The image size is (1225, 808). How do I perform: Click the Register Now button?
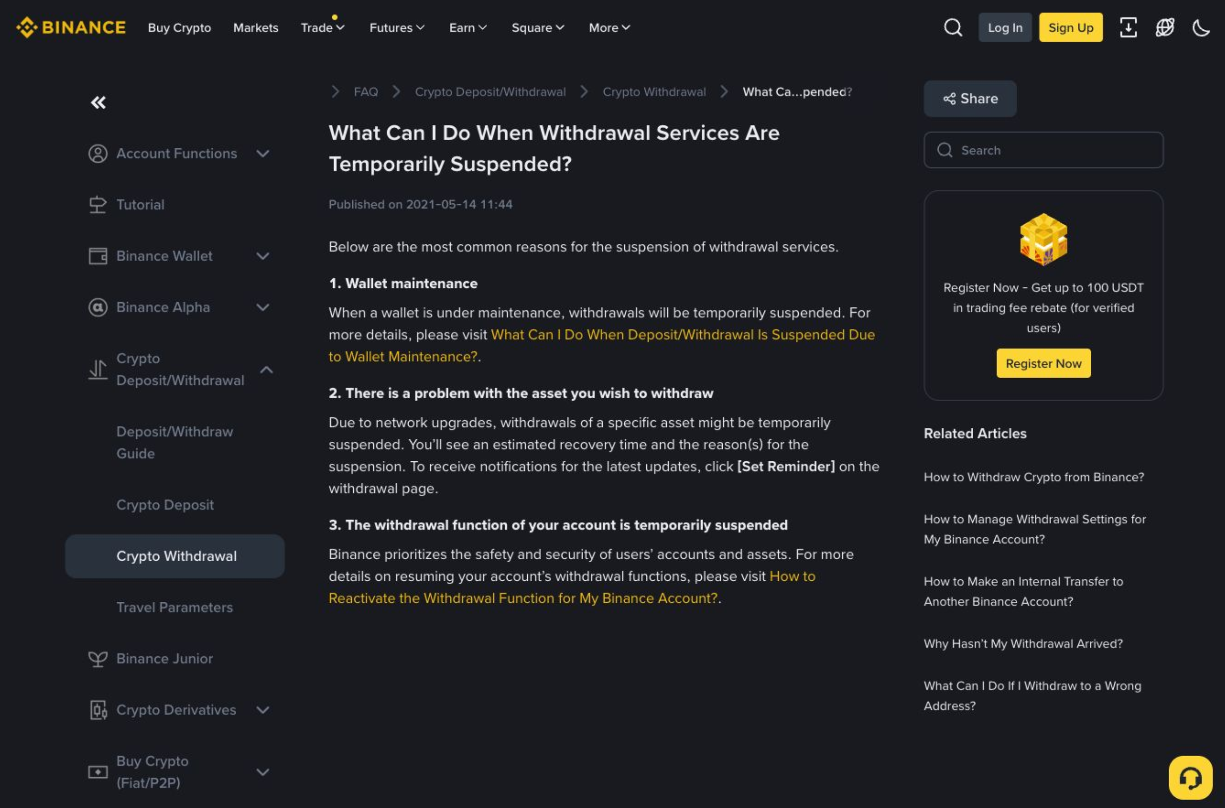pos(1043,363)
